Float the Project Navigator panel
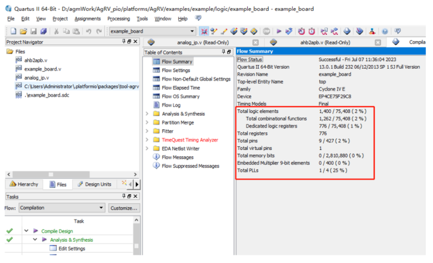Screen dimensions: 433x263 click(129, 41)
